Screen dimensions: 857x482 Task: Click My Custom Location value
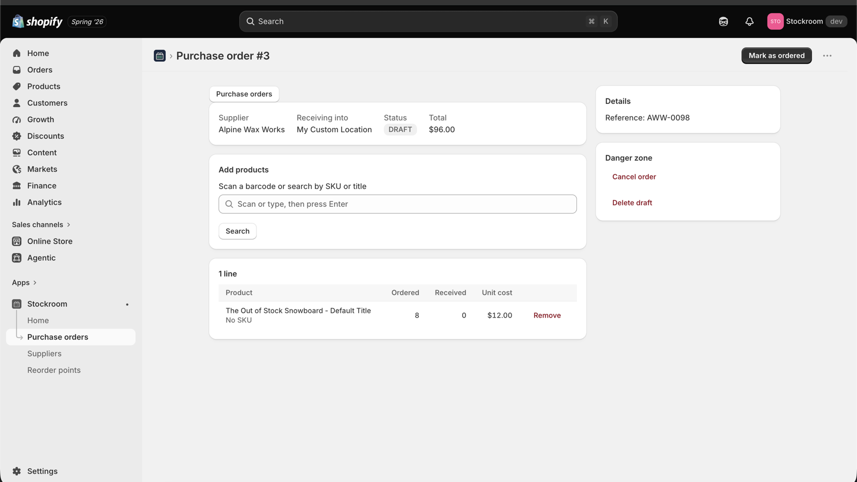pos(334,130)
